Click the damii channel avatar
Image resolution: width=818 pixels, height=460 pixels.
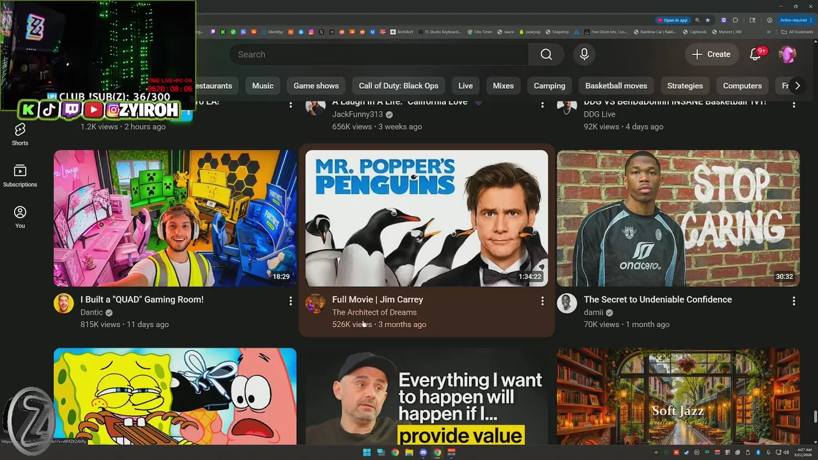567,303
